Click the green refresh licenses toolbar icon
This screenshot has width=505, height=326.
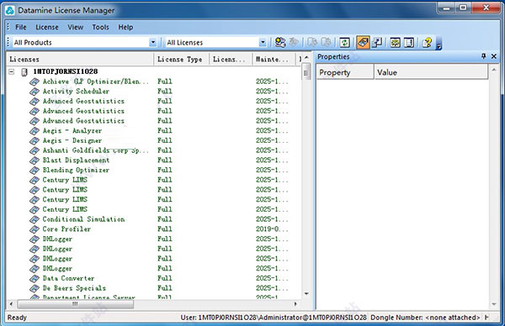(x=344, y=43)
